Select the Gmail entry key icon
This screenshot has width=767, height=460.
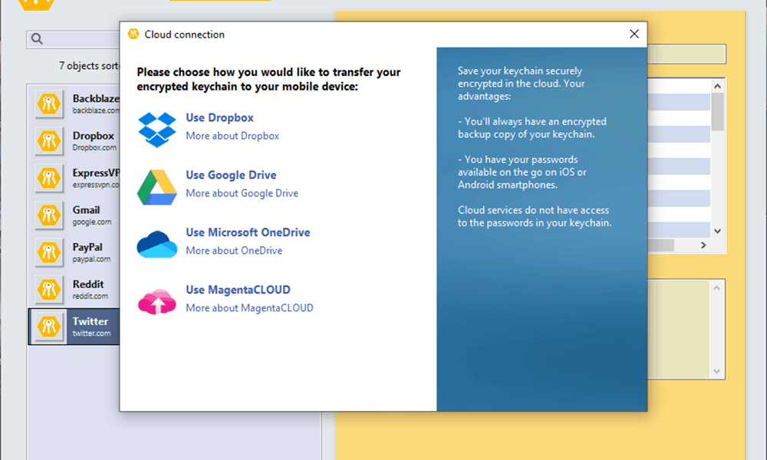(x=49, y=215)
